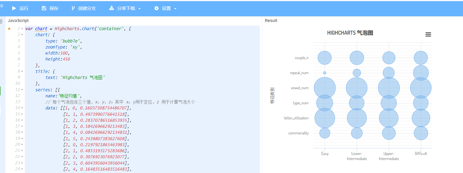
Task: Click the 运行 (Run) button
Action: [20, 8]
